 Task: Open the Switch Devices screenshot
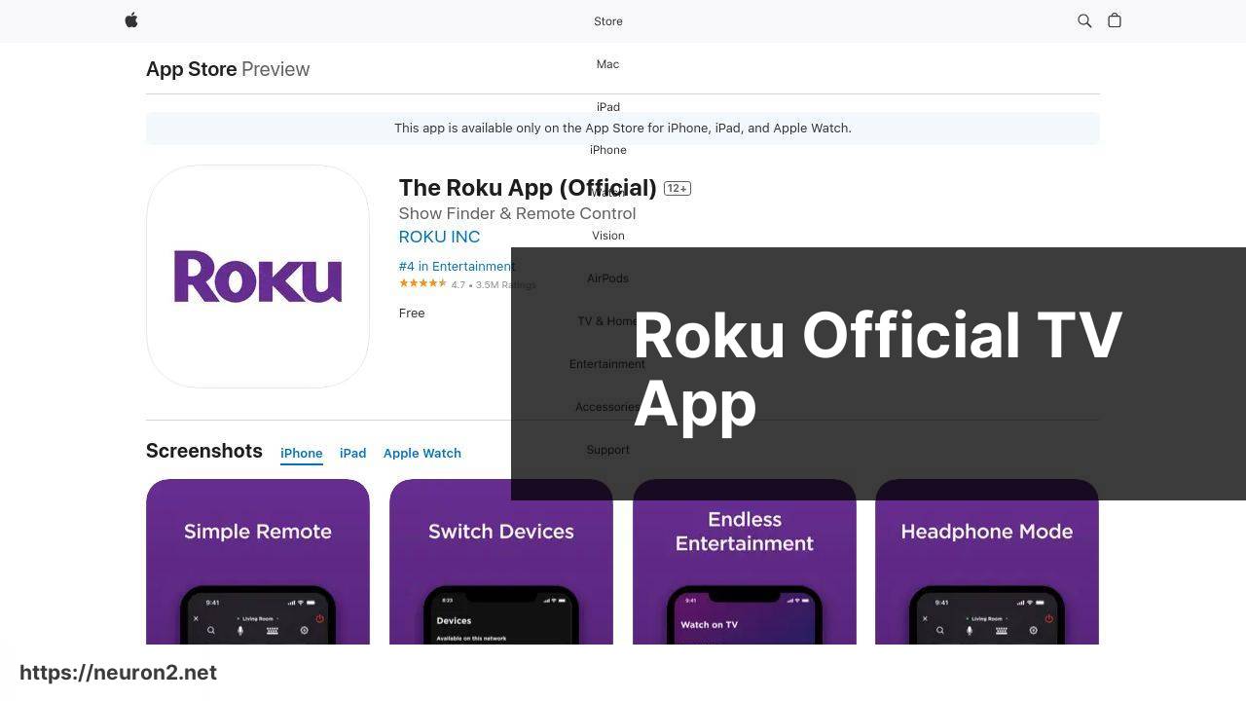[x=501, y=562]
